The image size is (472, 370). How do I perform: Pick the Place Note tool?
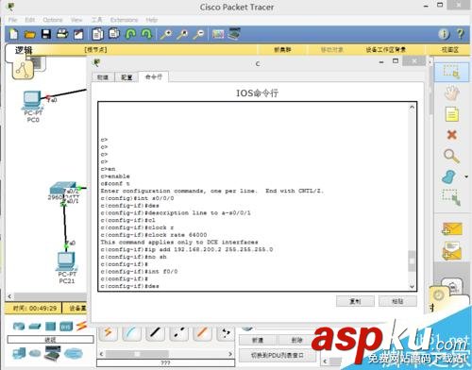452,114
